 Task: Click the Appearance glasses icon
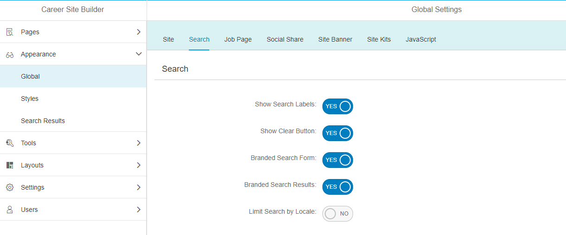coord(10,55)
